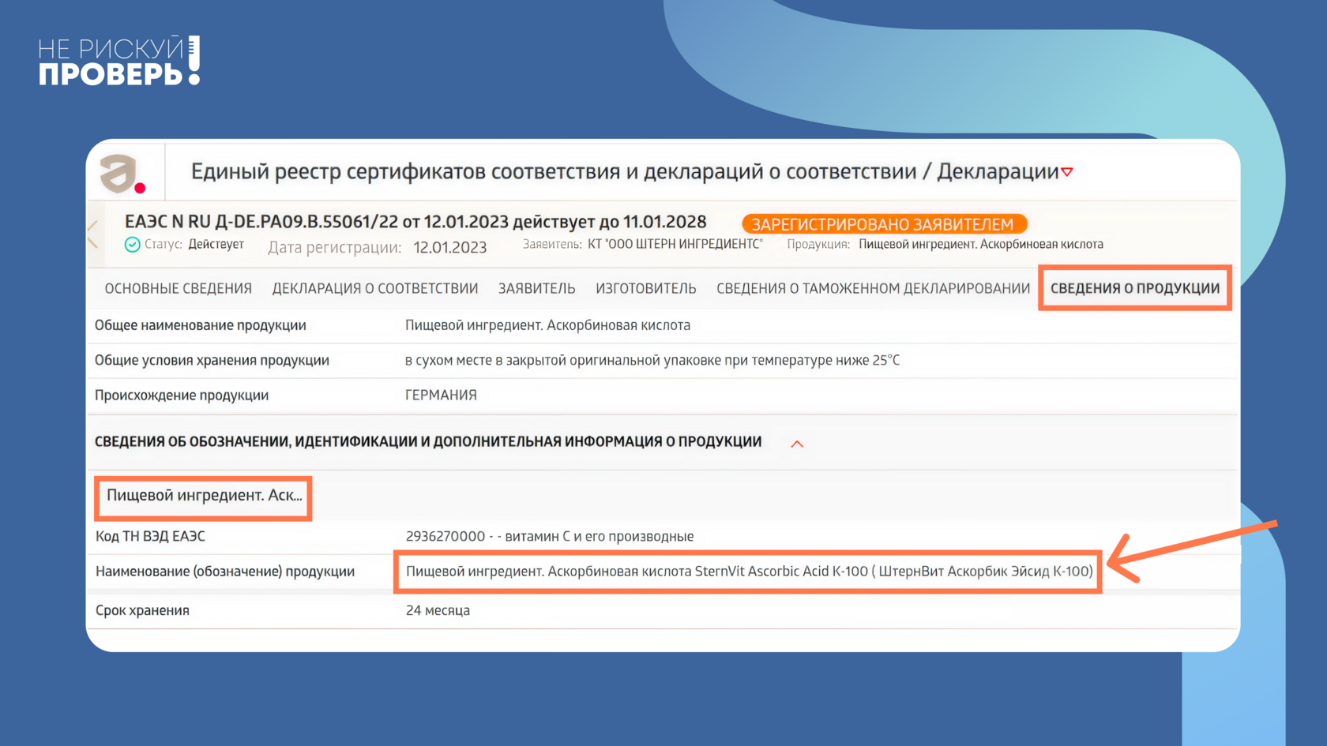
Task: Click the СВЕДЕНИЯ ОБ ОБОЗНАЧЕНИИ section heading
Action: (x=428, y=442)
